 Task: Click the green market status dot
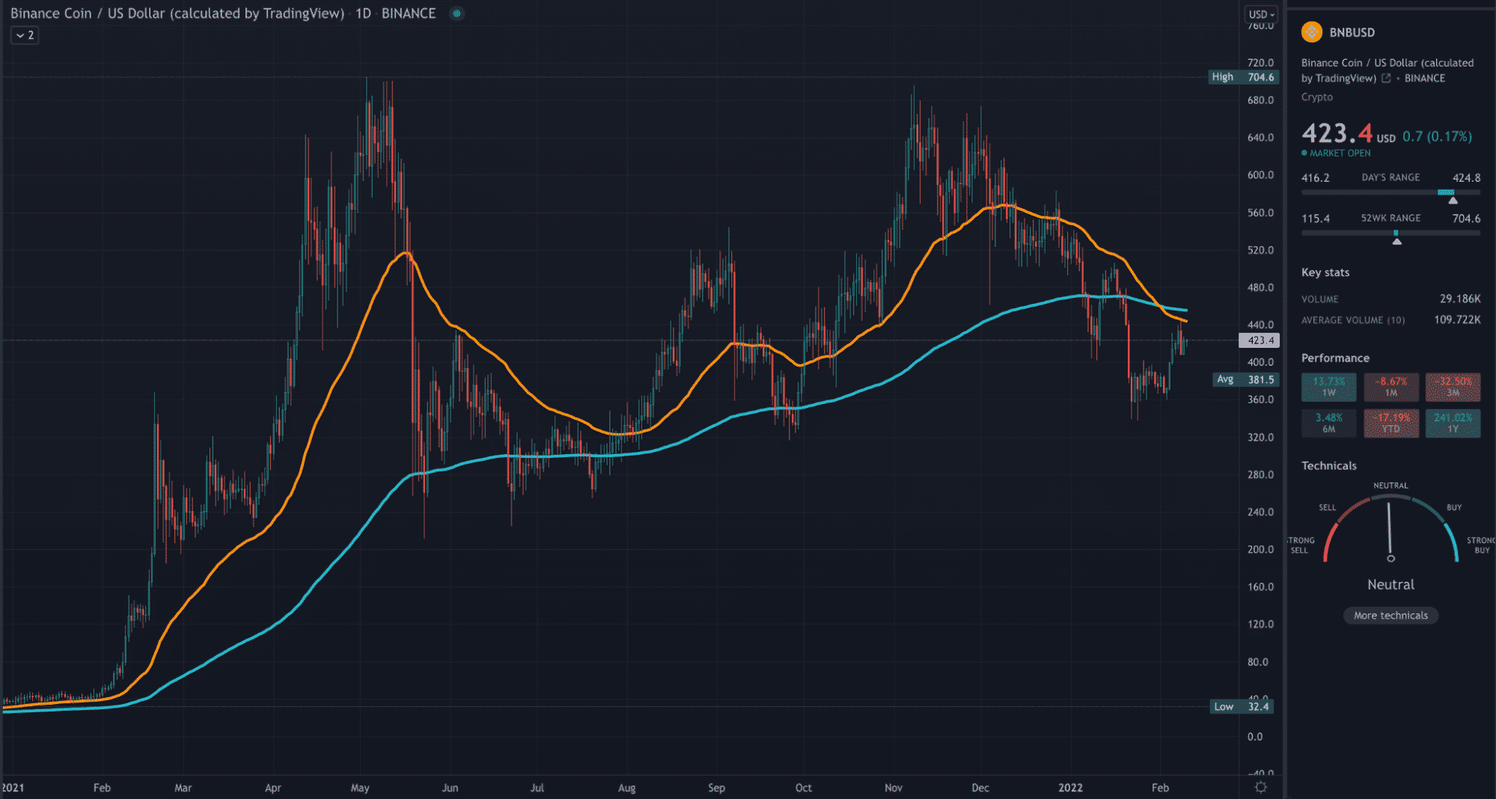(x=457, y=13)
